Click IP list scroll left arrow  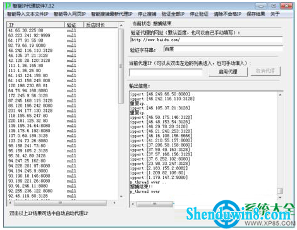(10, 203)
